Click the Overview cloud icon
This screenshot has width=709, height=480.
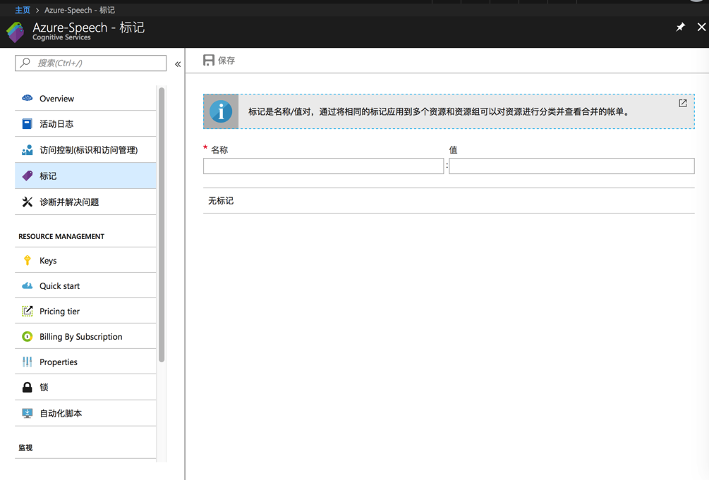[x=27, y=98]
